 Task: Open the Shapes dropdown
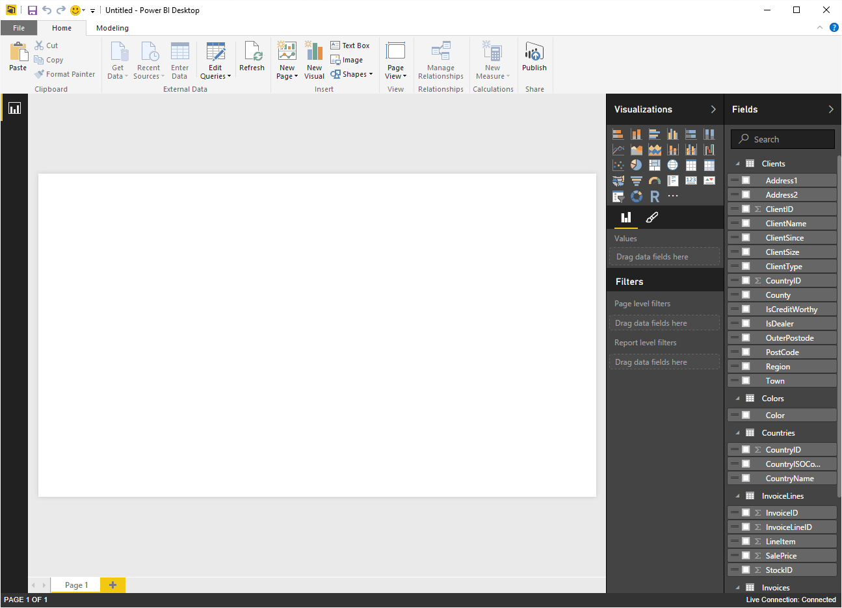pyautogui.click(x=352, y=74)
